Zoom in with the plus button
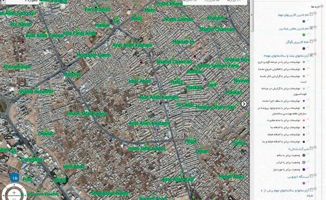 pyautogui.click(x=14, y=192)
